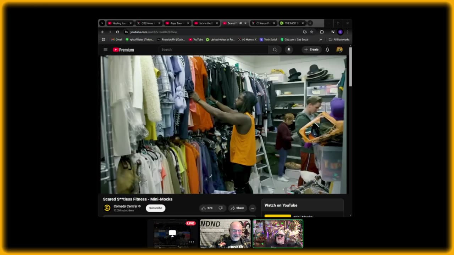Select the green-bordered webcam thumbnail
The image size is (454, 255).
pyautogui.click(x=278, y=234)
